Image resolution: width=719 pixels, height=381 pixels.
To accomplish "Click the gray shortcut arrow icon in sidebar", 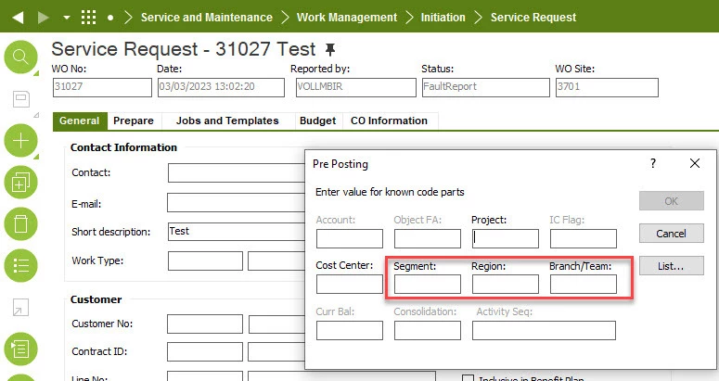I will [20, 307].
